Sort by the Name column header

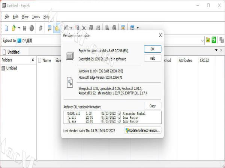[46, 60]
